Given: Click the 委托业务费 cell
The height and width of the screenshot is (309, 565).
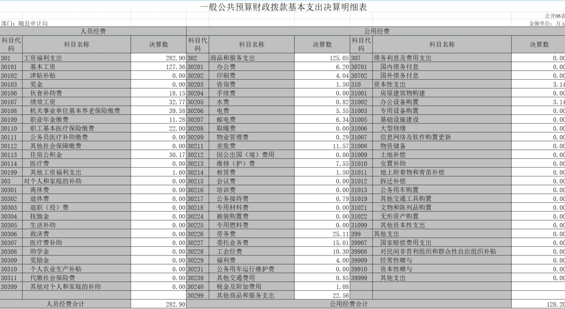Looking at the screenshot, I should coord(252,243).
